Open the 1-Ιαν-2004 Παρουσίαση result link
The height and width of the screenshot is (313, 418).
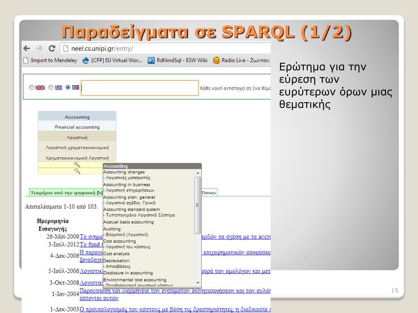(x=175, y=294)
